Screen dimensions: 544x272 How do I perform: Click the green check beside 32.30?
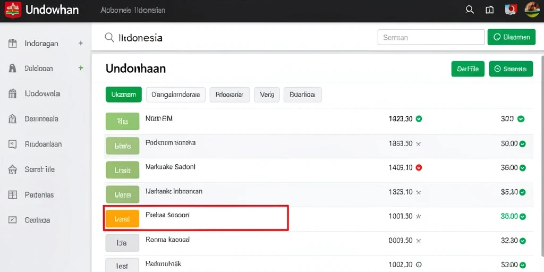tap(523, 241)
